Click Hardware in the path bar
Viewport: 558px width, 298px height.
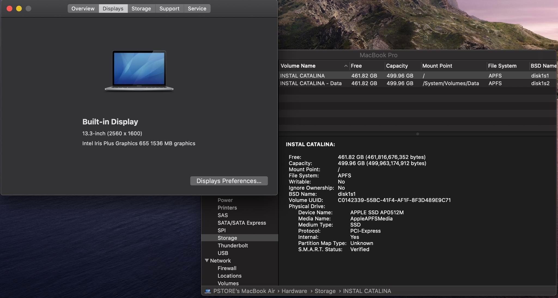point(294,291)
